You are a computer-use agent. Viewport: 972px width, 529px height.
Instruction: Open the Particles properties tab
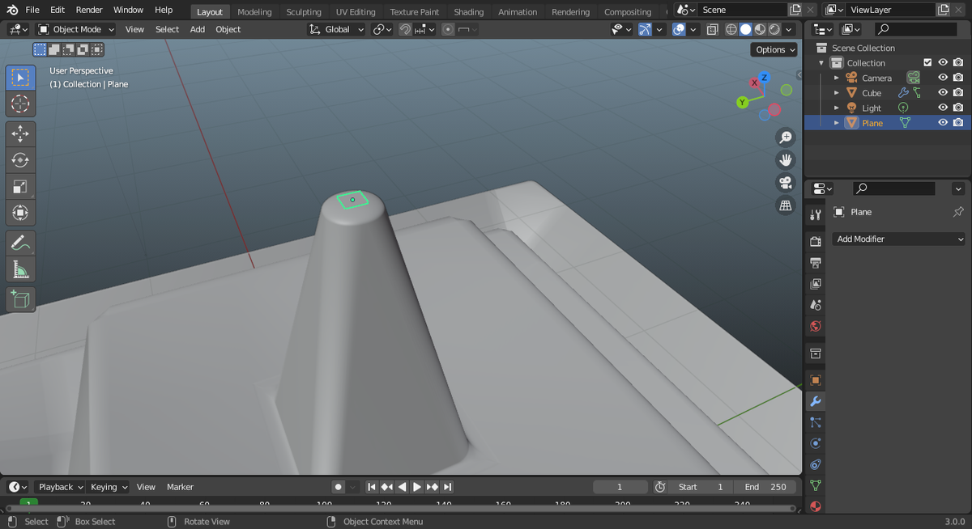tap(816, 422)
